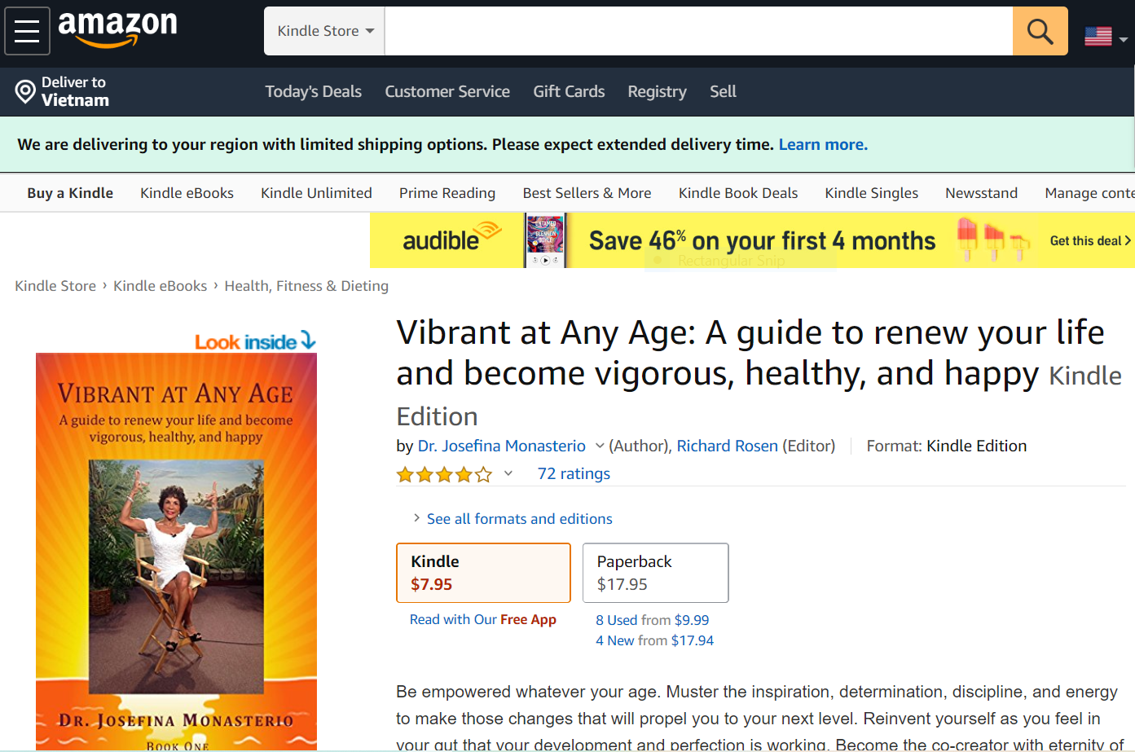Open Kindle Unlimited
The width and height of the screenshot is (1135, 752).
click(316, 193)
